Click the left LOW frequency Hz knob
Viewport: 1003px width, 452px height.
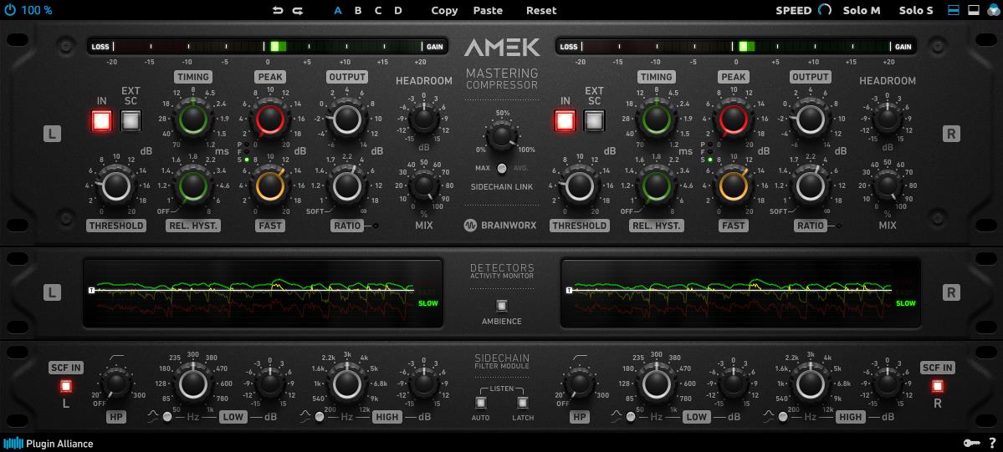[x=193, y=384]
